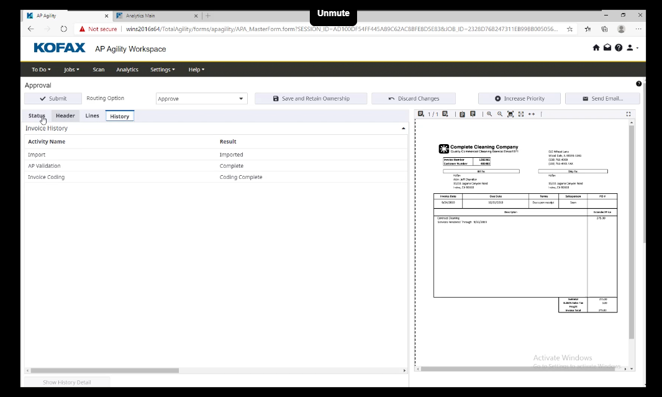
Task: Click the fit-to-window icon in viewer toolbar
Action: [x=510, y=114]
